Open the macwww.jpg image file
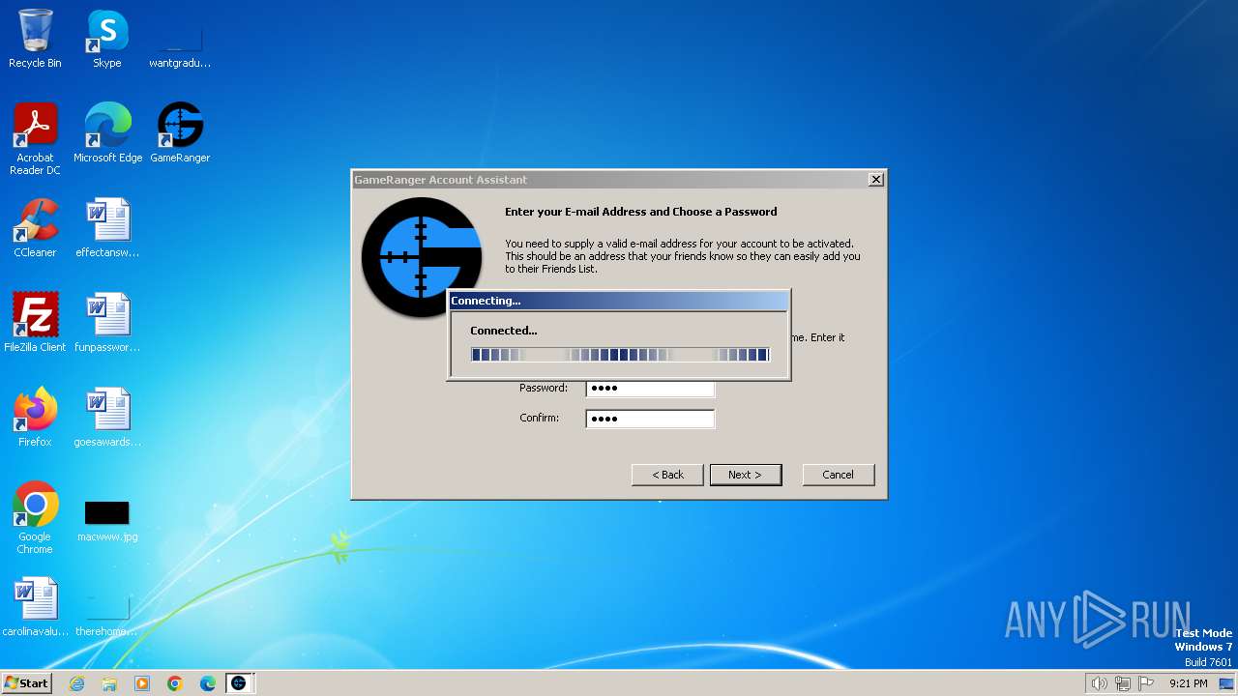 click(x=107, y=519)
